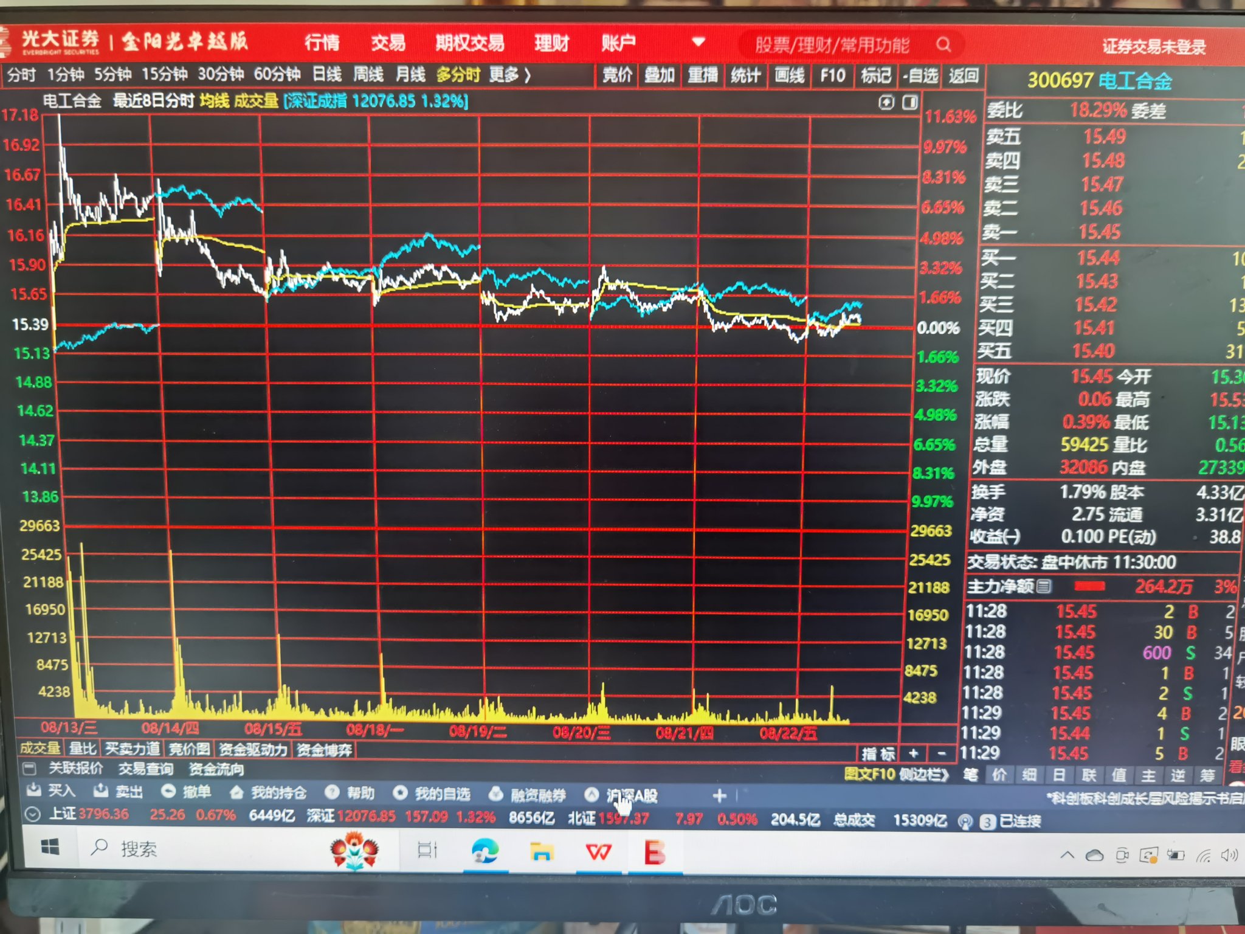Click the 竞价 toolbar button
The image size is (1245, 934).
click(617, 76)
